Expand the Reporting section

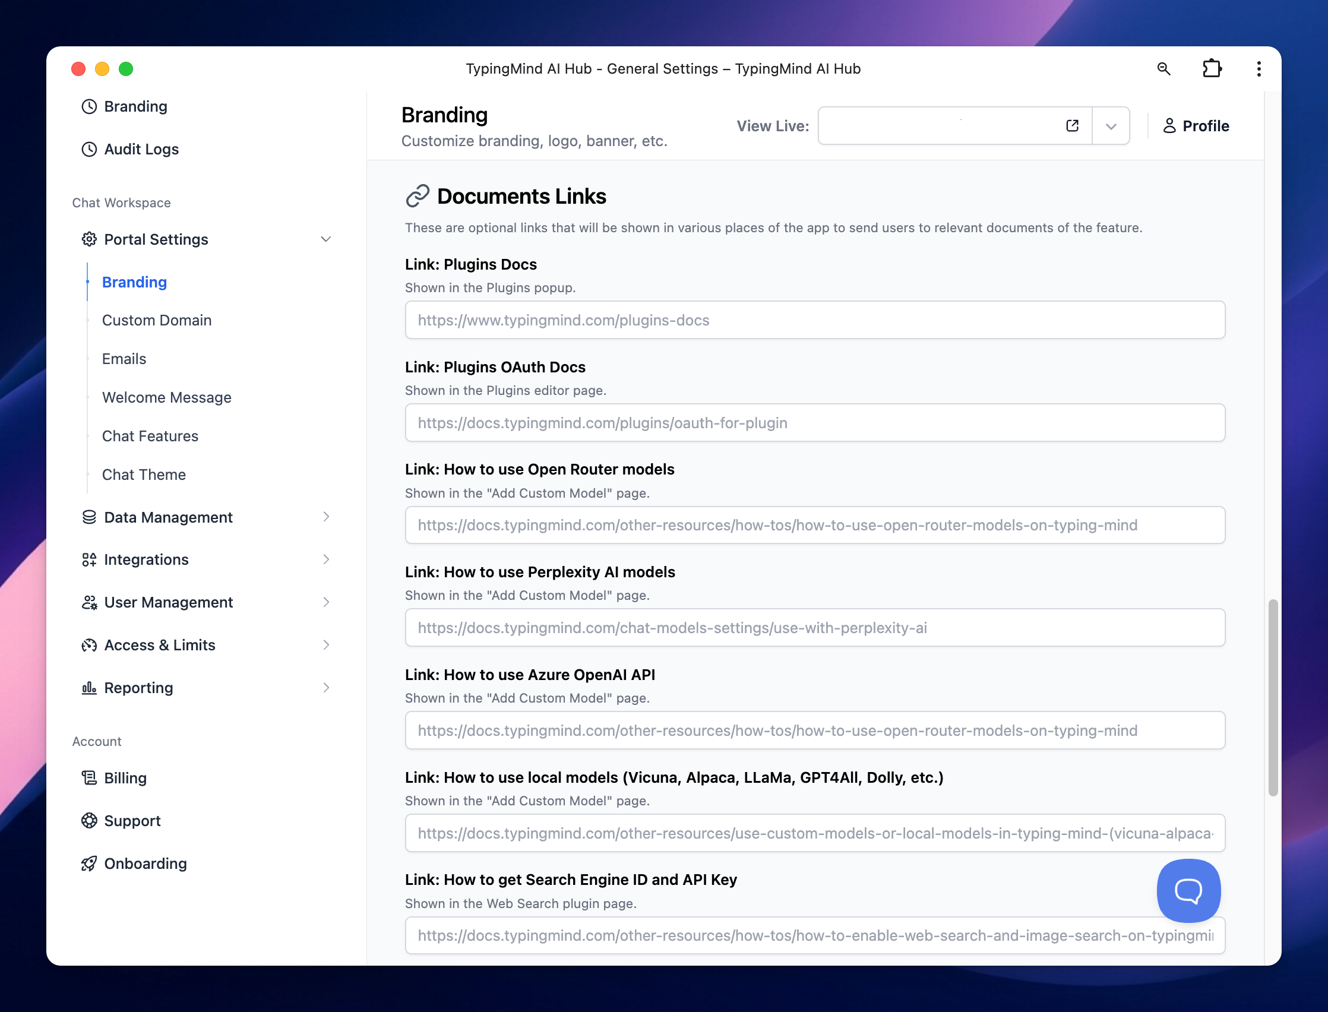[326, 688]
